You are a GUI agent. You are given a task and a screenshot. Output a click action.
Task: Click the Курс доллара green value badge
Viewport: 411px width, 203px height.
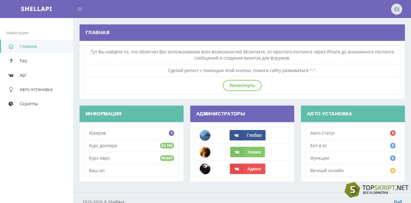[167, 146]
